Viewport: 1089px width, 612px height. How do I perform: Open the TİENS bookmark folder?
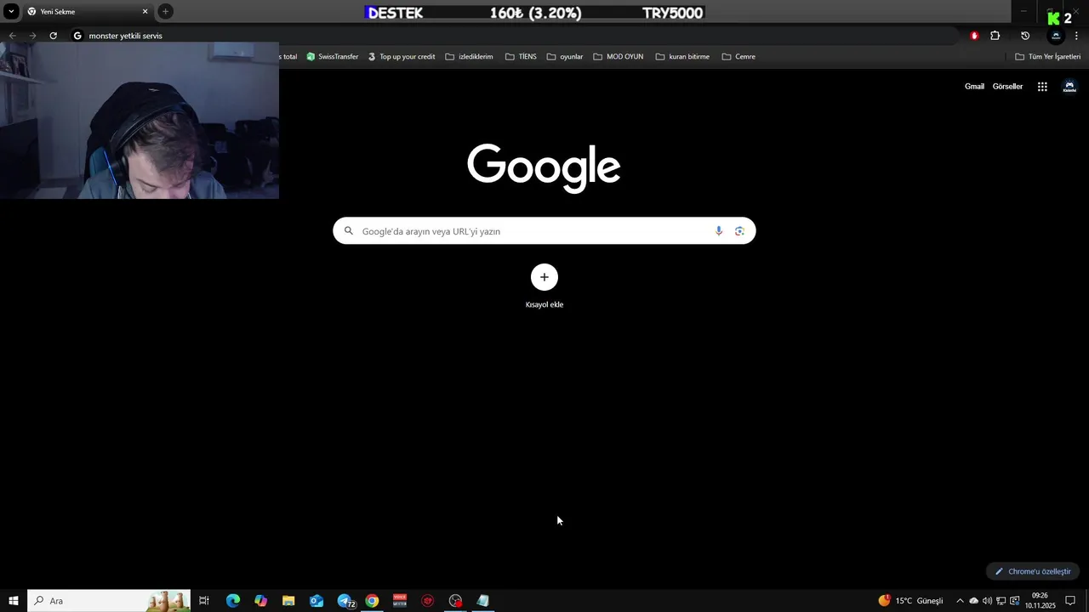pos(521,57)
